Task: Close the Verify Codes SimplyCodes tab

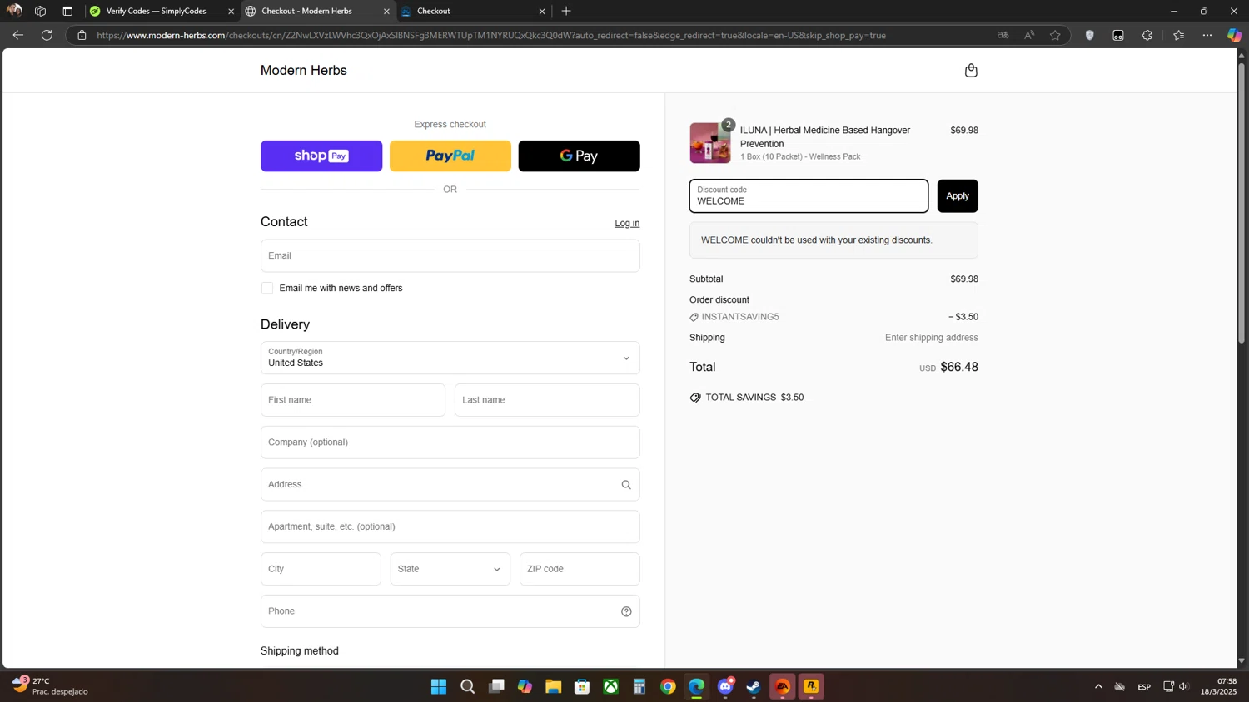Action: point(231,12)
